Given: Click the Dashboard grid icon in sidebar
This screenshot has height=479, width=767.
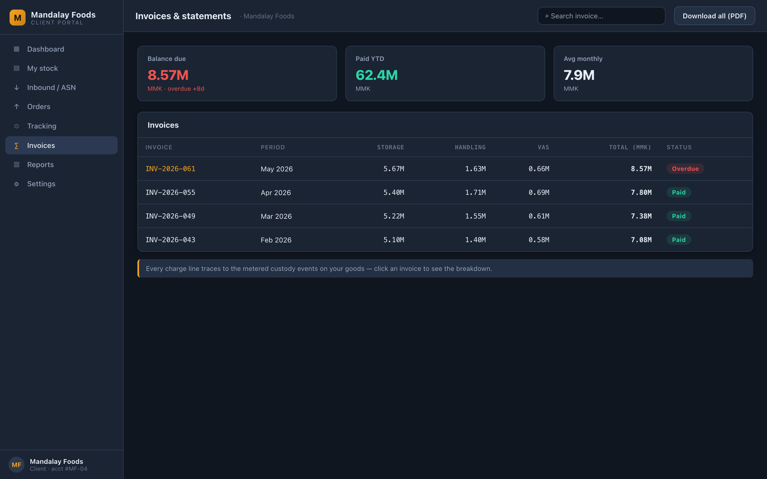Looking at the screenshot, I should pos(17,49).
